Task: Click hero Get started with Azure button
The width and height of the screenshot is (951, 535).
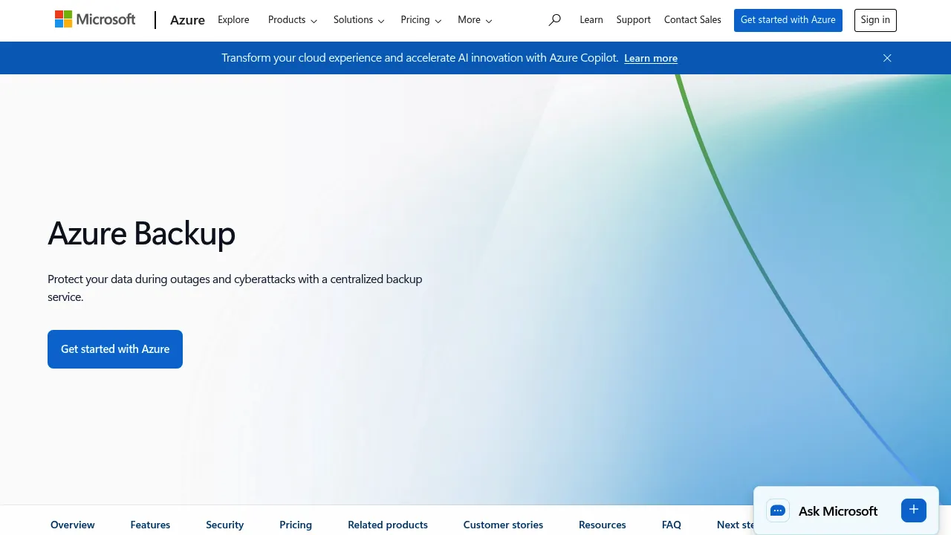Action: click(115, 349)
